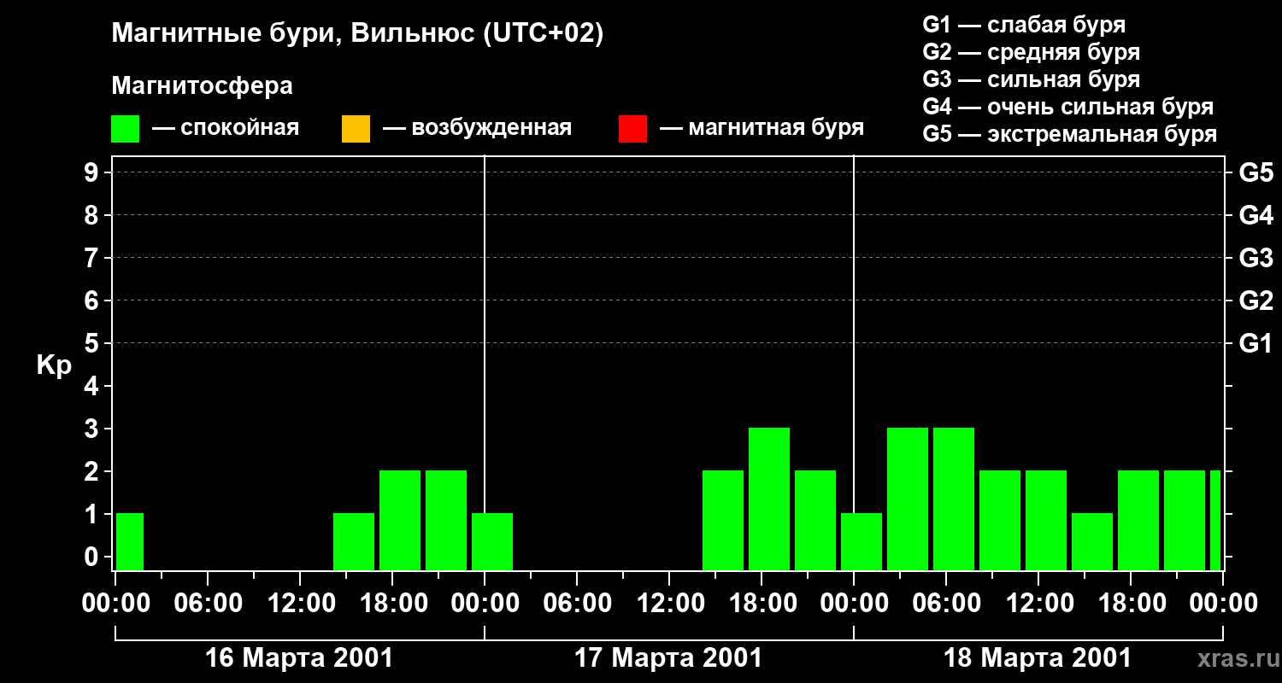Select the Kp 1 bar at 15:00 on 18 March
Image resolution: width=1282 pixels, height=683 pixels.
1092,541
